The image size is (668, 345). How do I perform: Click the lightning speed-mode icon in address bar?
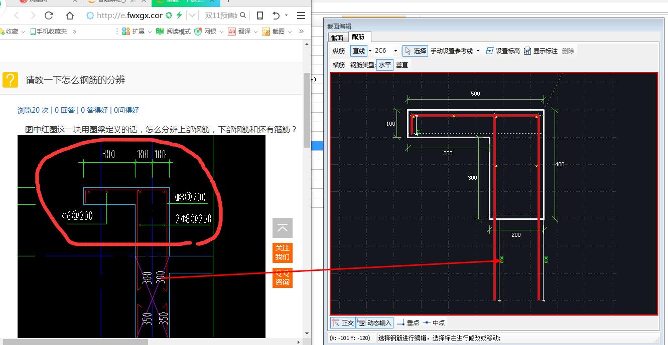(x=179, y=16)
